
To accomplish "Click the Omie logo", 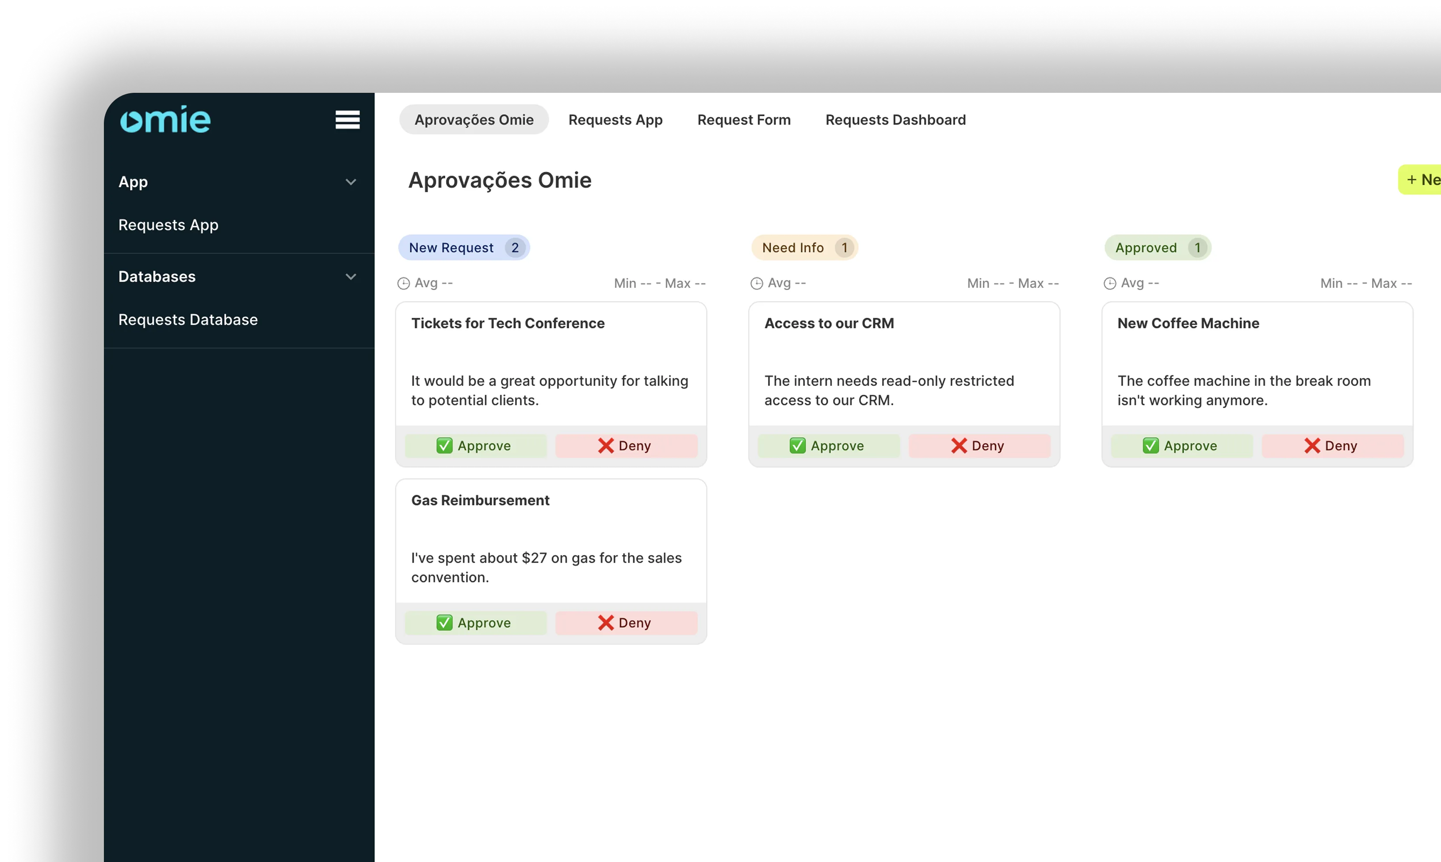I will click(165, 119).
